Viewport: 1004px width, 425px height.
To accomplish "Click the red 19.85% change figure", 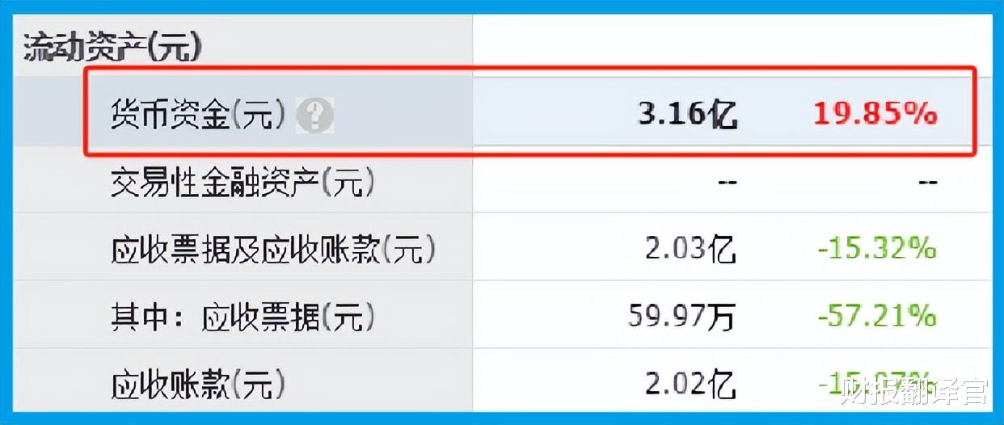I will tap(875, 116).
